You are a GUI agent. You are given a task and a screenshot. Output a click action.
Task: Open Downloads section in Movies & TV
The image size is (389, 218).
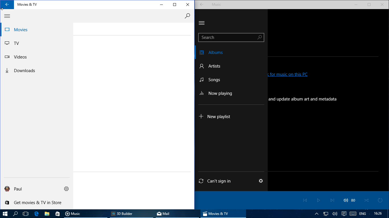click(37, 70)
